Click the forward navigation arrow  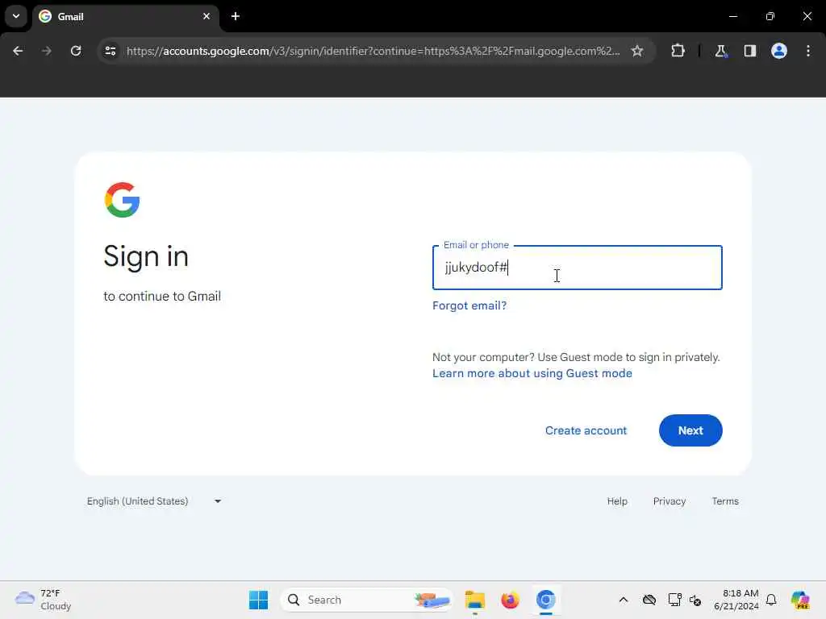pyautogui.click(x=46, y=51)
